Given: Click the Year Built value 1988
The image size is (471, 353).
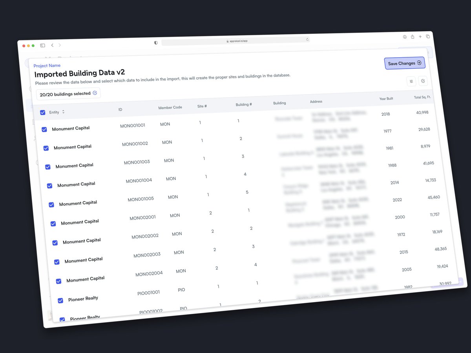Looking at the screenshot, I should click(392, 166).
